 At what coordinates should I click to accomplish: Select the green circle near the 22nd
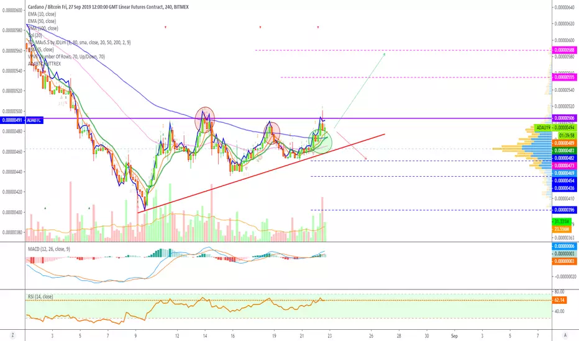click(320, 142)
